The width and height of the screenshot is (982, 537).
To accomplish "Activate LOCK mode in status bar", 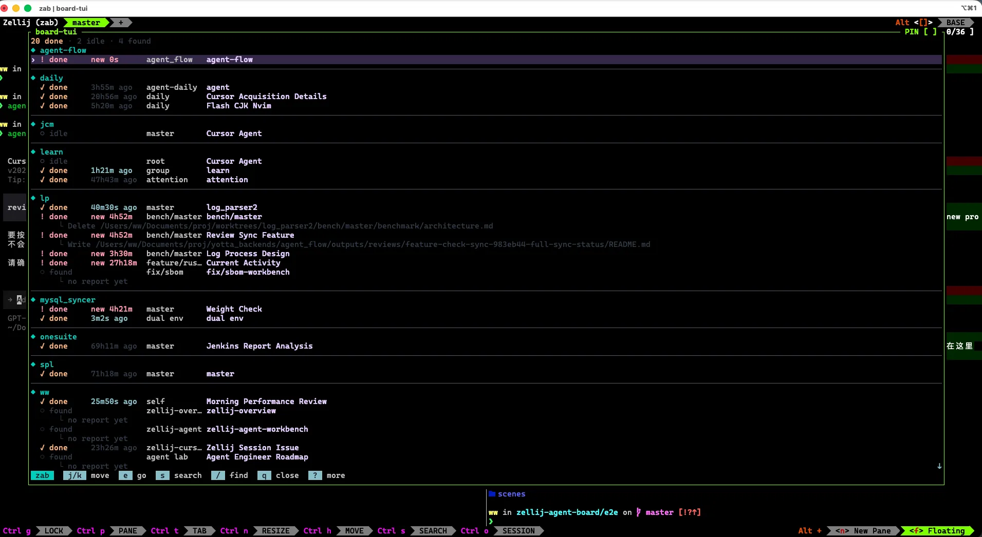I will [54, 531].
